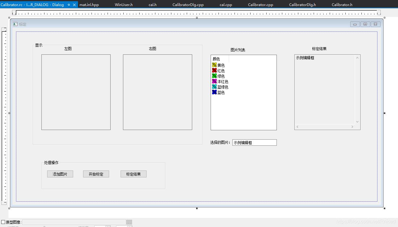Click the yellow (黄色) list item icon

pyautogui.click(x=215, y=65)
